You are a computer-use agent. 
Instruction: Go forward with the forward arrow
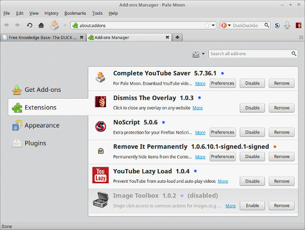click(x=17, y=25)
